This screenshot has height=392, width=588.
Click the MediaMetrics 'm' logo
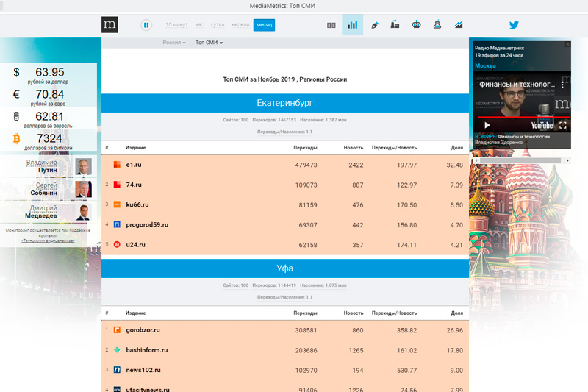(x=110, y=25)
